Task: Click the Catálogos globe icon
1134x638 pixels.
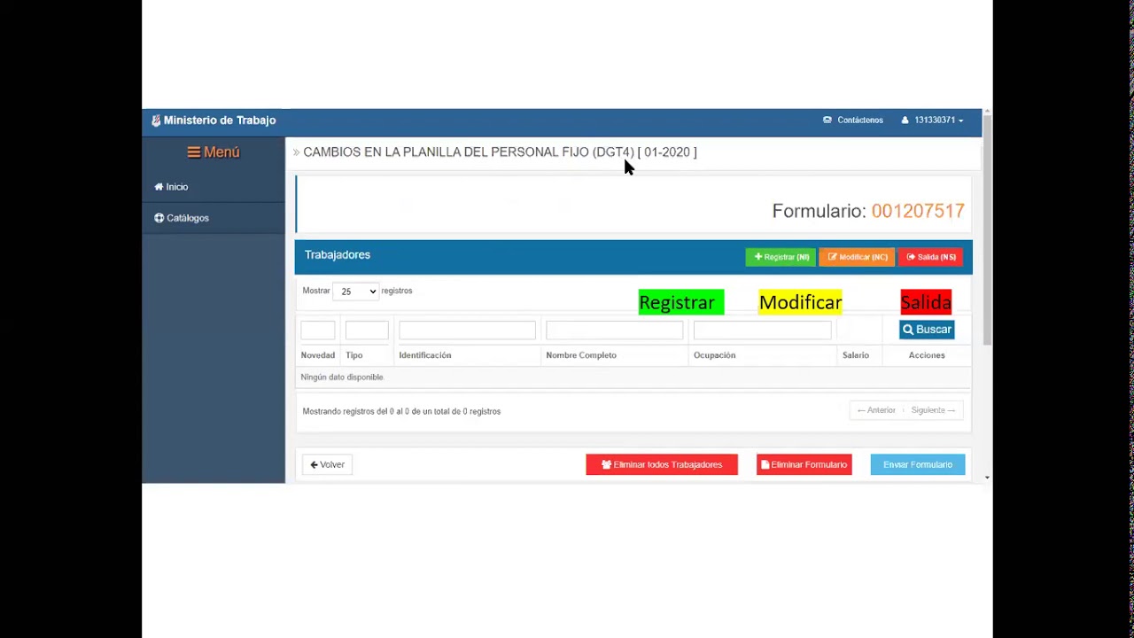Action: (x=159, y=218)
